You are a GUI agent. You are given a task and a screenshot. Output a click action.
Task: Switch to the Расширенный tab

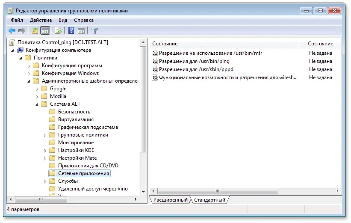click(170, 200)
